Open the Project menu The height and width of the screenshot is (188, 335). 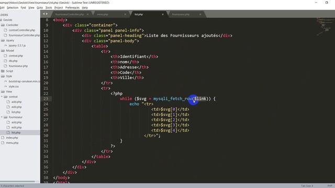click(59, 8)
